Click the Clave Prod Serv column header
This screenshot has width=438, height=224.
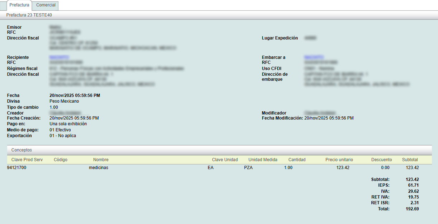(x=27, y=160)
